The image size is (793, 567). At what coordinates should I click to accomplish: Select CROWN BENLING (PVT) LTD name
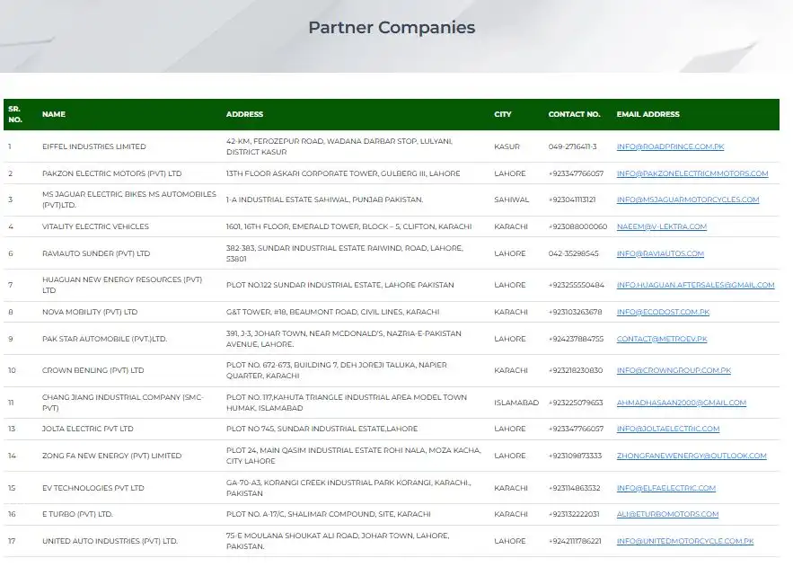coord(93,370)
